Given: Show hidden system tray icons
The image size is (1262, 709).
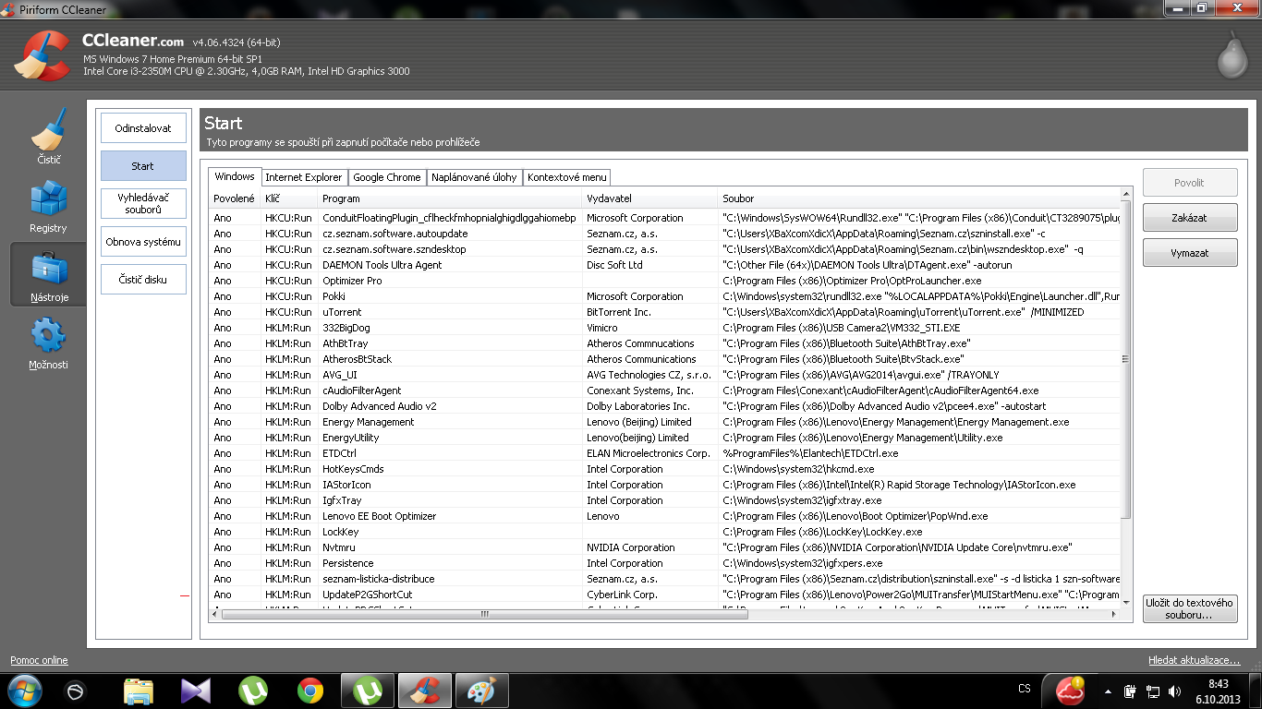Looking at the screenshot, I should (1109, 691).
